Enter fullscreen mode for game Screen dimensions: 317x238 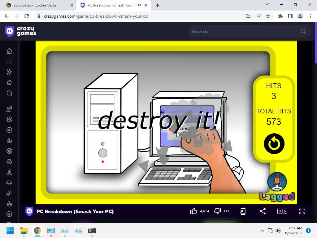pyautogui.click(x=302, y=211)
